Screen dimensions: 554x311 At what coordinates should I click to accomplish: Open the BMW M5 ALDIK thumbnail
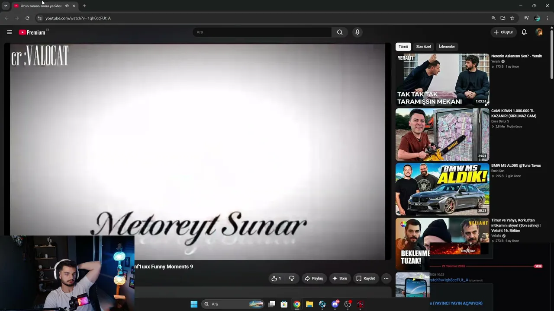[x=442, y=189]
